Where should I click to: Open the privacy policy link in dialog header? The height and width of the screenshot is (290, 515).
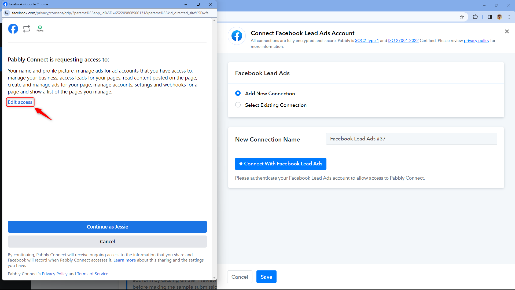(x=477, y=41)
